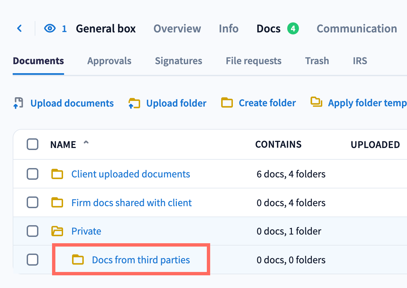Image resolution: width=407 pixels, height=288 pixels.
Task: Check the Client uploaded documents checkbox
Action: pyautogui.click(x=32, y=174)
